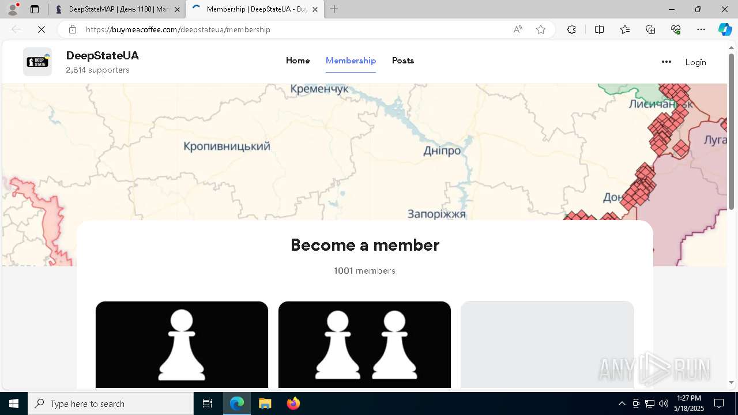
Task: Click the Login link
Action: (x=695, y=62)
